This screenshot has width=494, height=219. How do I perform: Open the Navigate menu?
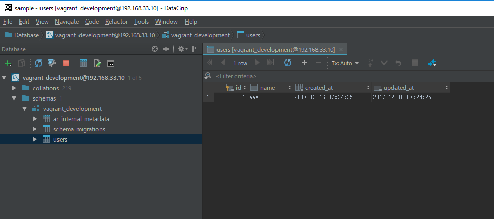click(67, 22)
